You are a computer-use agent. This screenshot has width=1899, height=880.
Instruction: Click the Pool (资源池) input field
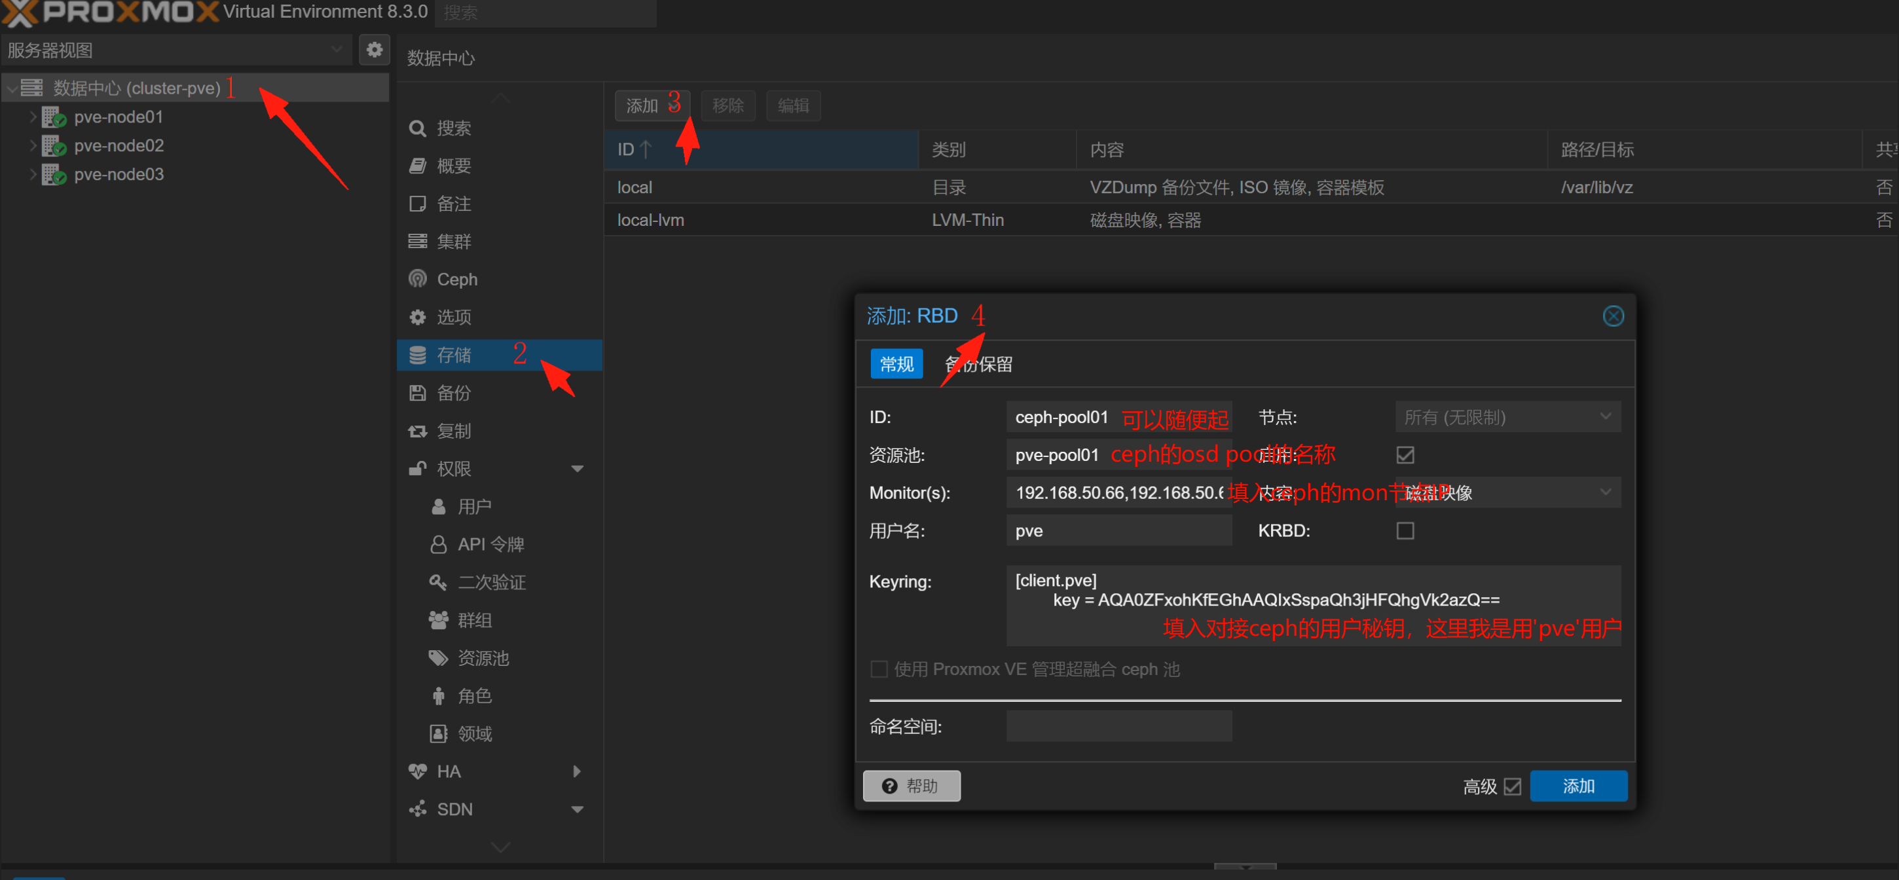tap(1119, 455)
